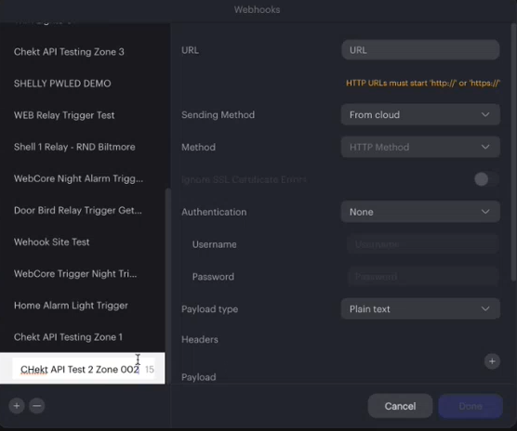Click the webhook name edit field

pyautogui.click(x=84, y=369)
